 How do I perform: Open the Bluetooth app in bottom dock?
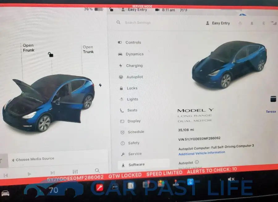tap(190, 182)
